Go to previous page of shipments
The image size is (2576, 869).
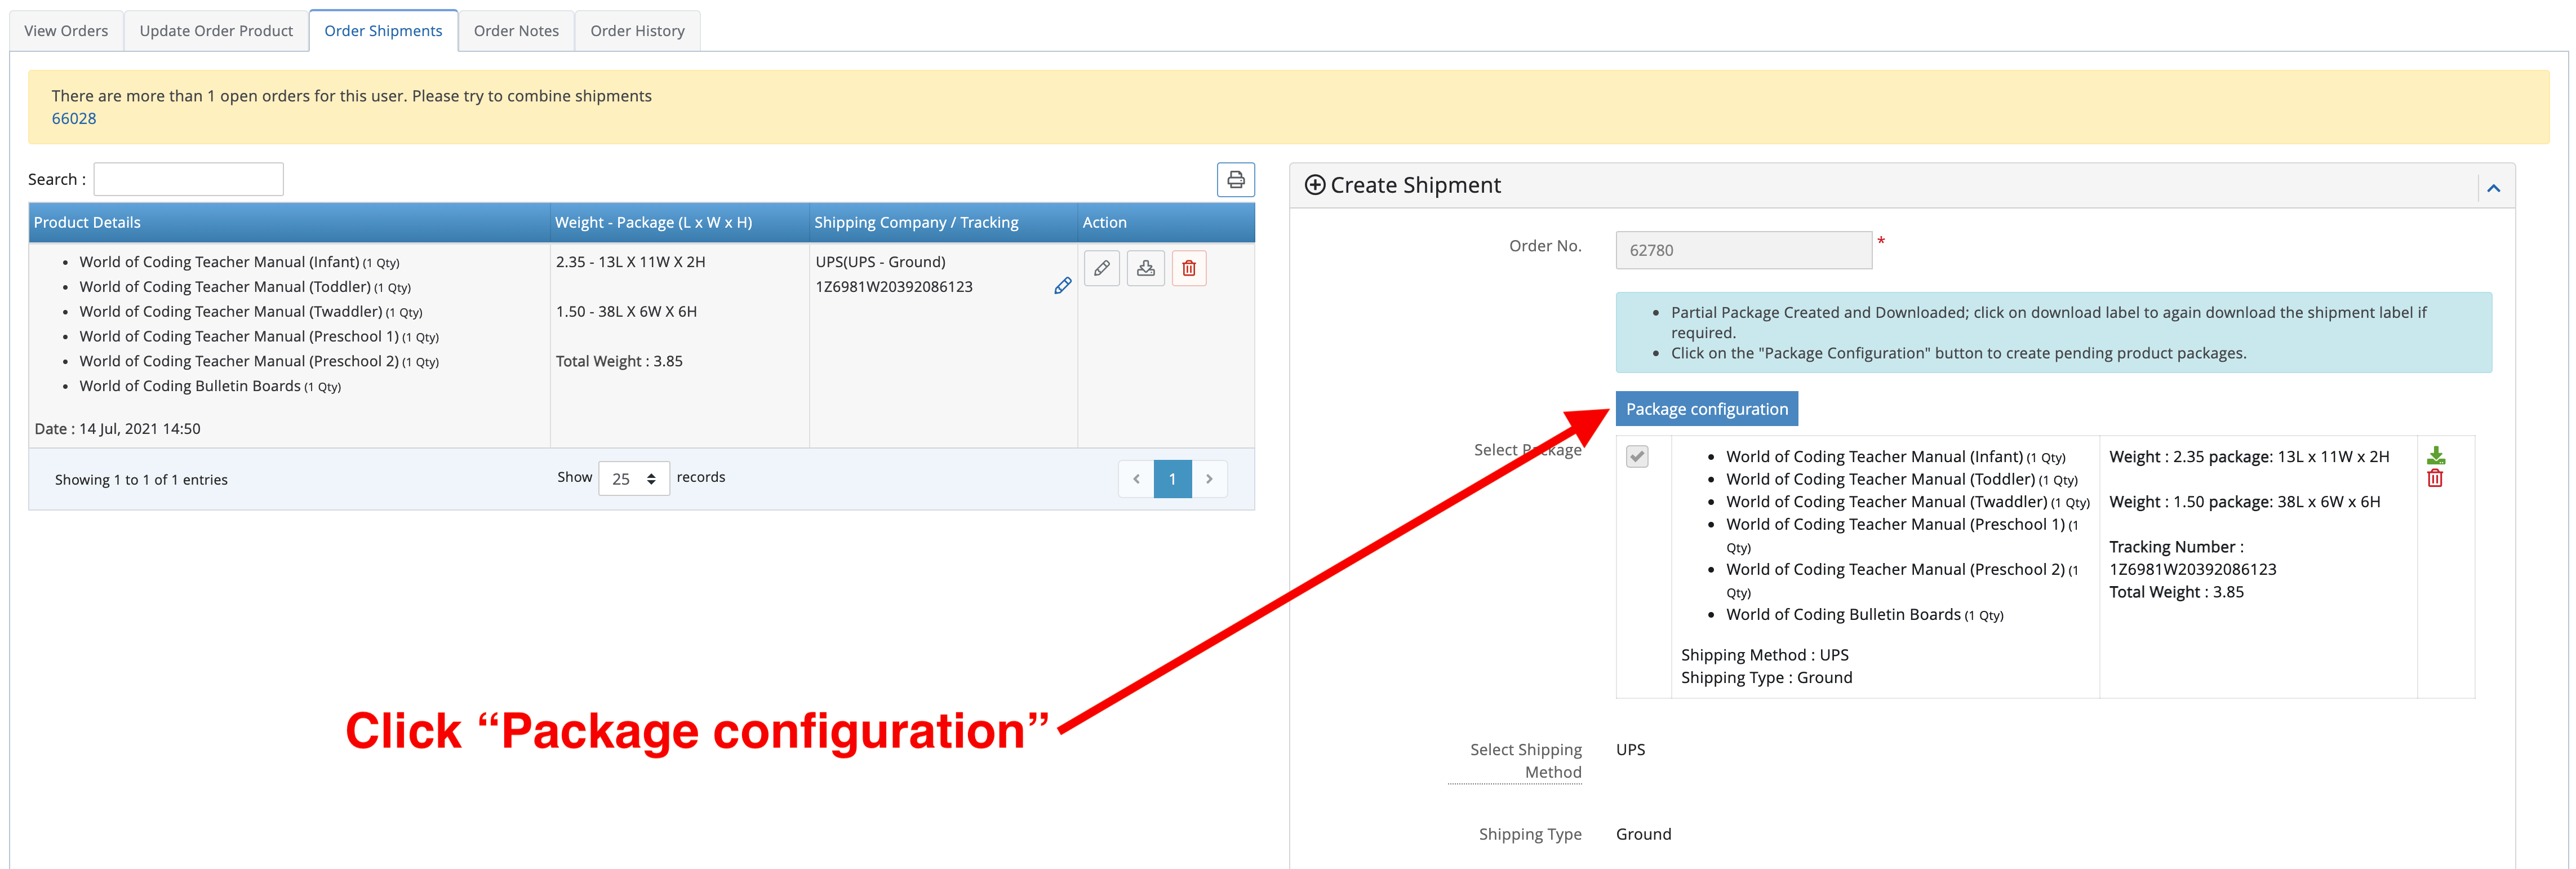(1136, 479)
